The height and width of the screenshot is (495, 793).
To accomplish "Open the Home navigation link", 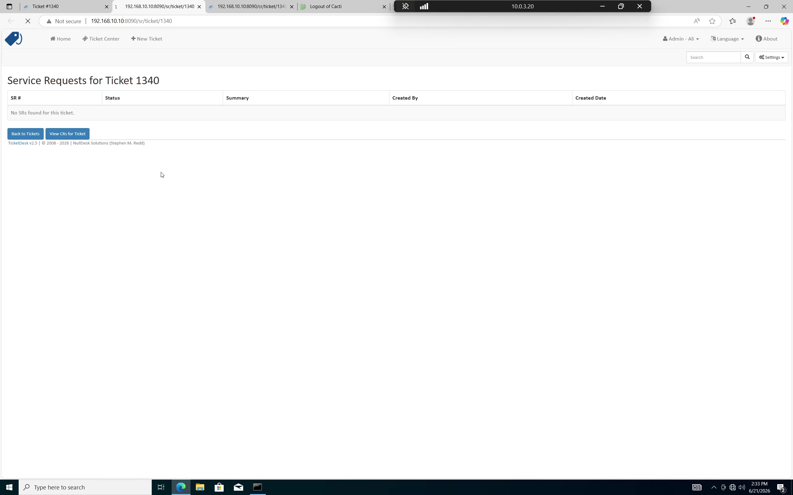I will (60, 39).
